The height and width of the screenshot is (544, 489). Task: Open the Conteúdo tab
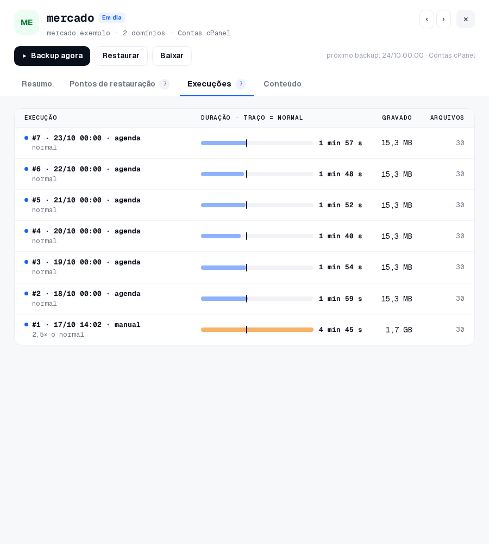coord(283,84)
